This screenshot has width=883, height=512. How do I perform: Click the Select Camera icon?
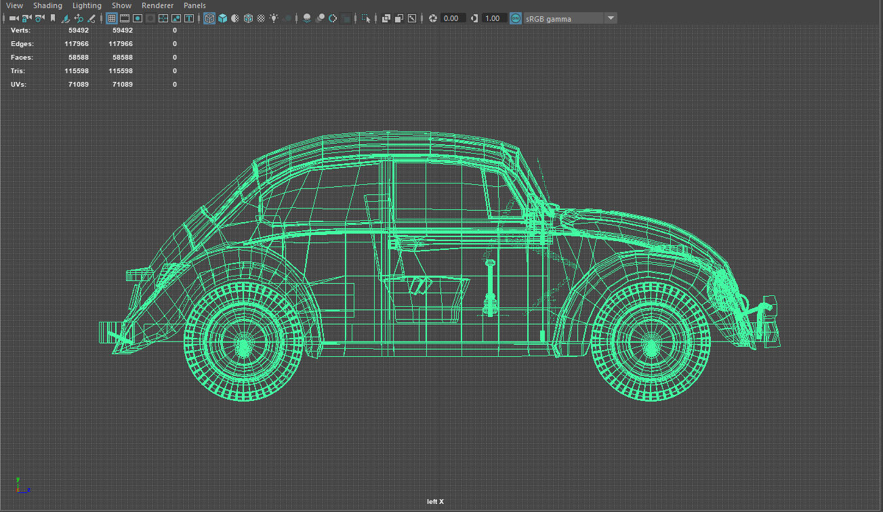[14, 18]
